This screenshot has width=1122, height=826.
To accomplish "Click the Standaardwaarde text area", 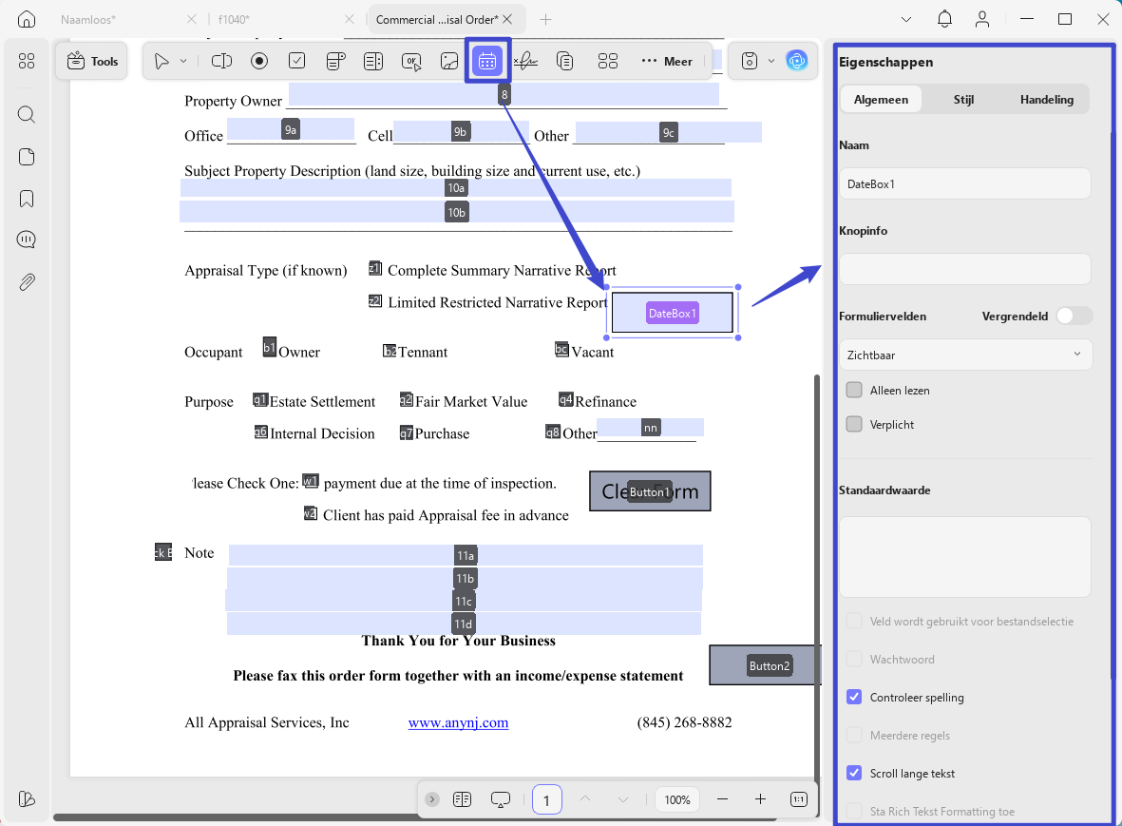I will 964,557.
